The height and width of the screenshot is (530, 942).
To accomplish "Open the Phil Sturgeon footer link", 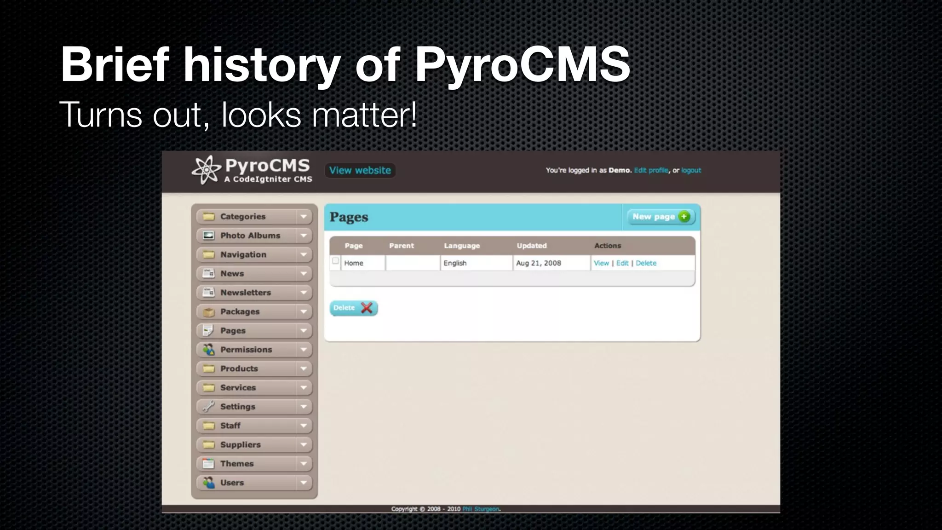I will coord(481,509).
